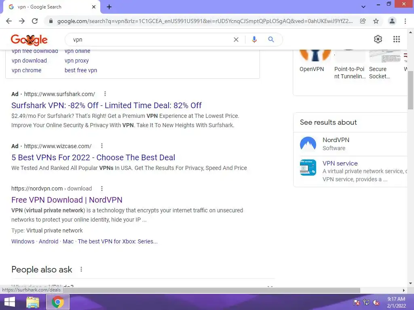This screenshot has width=414, height=310.
Task: Open options for the Surfshark ad
Action: point(105,94)
